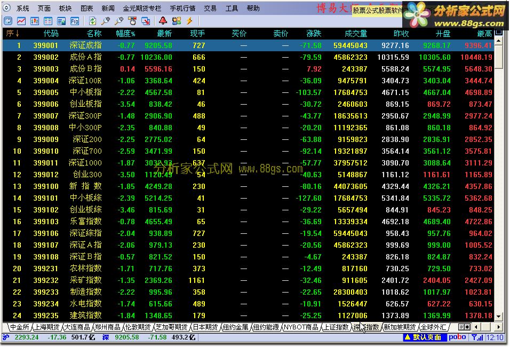Viewport: 510px width, 347px height.
Task: Sort by the 成交量 column header
Action: (x=356, y=34)
